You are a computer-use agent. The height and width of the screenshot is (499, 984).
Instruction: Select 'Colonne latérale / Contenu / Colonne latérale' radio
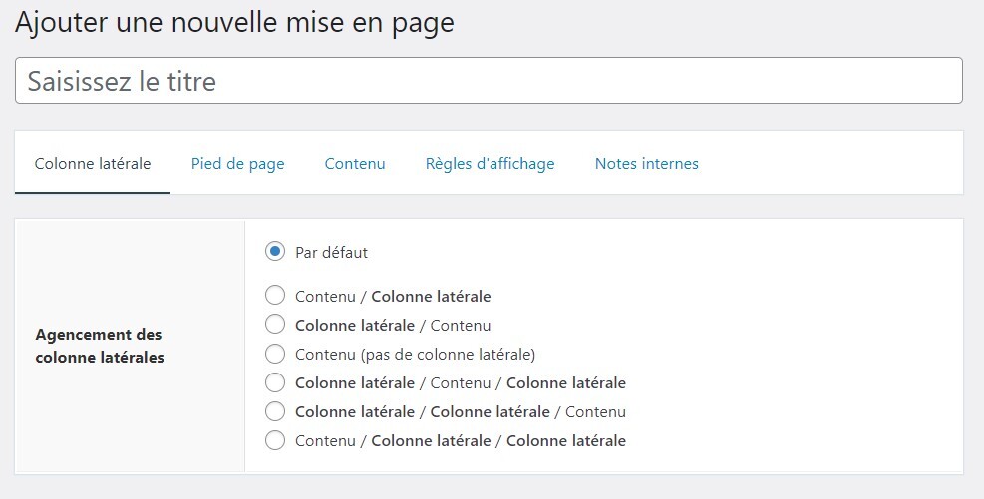[275, 382]
